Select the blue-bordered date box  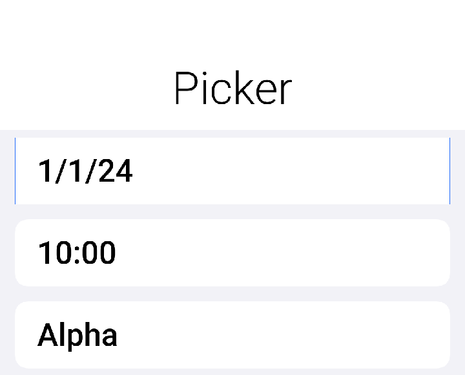click(232, 171)
